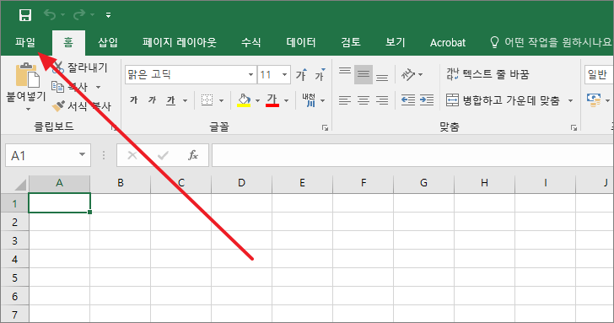This screenshot has width=614, height=323.
Task: Click the 서식 복사 format painter button
Action: click(82, 105)
